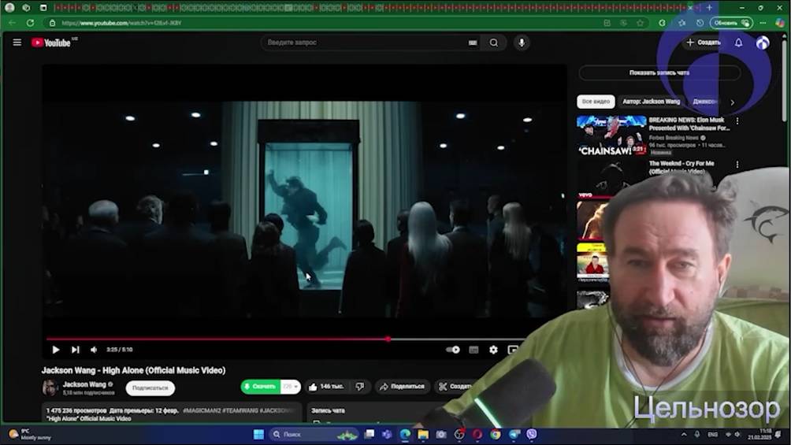Open the YouTube hamburger guide menu
This screenshot has width=791, height=445.
pyautogui.click(x=17, y=43)
